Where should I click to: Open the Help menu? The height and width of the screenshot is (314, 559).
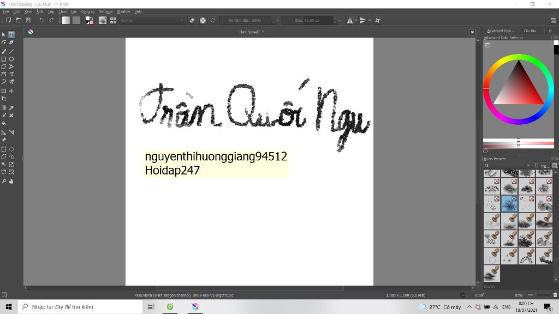click(138, 11)
